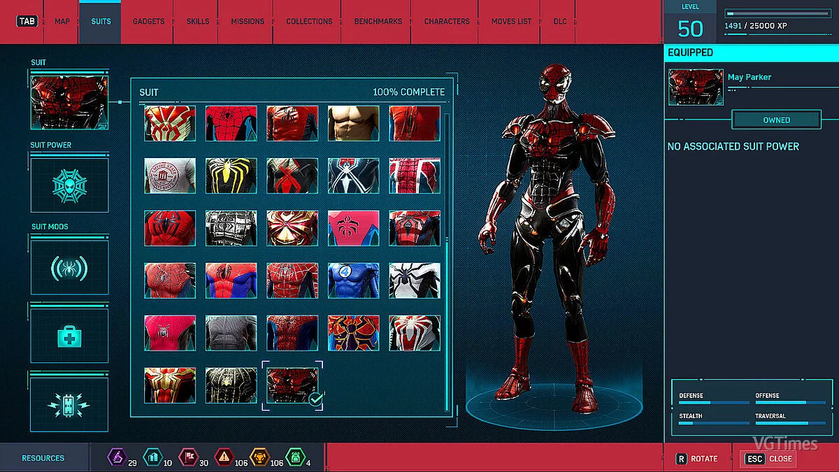Screen dimensions: 839x472
Task: Click the XP progress bar
Action: pyautogui.click(x=776, y=13)
